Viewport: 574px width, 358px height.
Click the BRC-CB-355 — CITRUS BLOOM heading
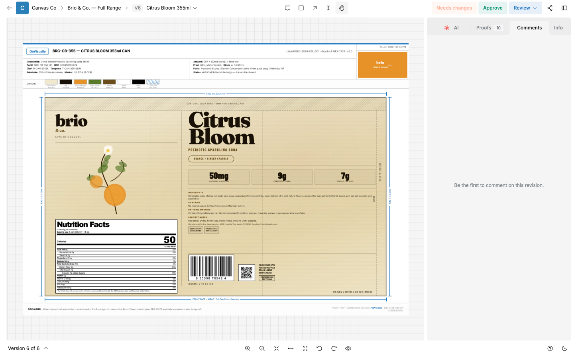91,51
